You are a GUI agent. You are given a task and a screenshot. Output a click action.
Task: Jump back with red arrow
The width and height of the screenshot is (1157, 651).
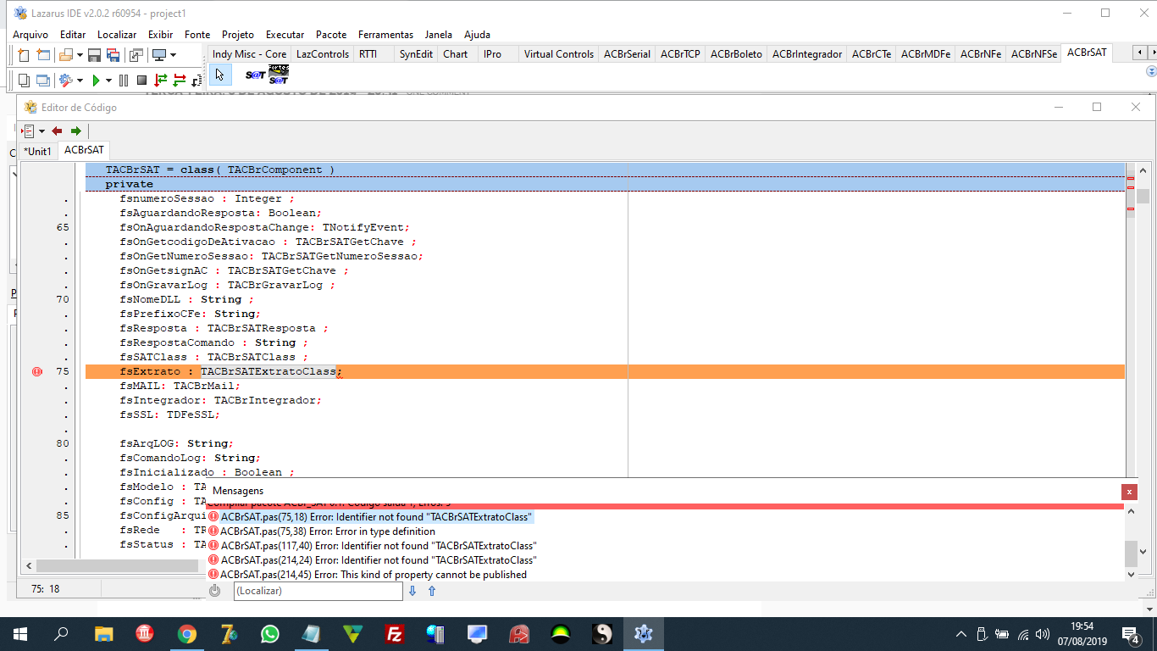point(57,131)
